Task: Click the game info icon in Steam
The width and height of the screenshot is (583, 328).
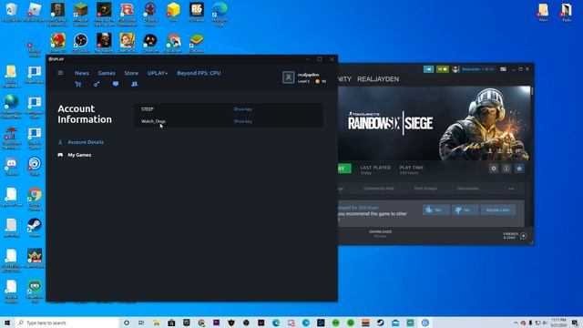Action: pyautogui.click(x=506, y=169)
